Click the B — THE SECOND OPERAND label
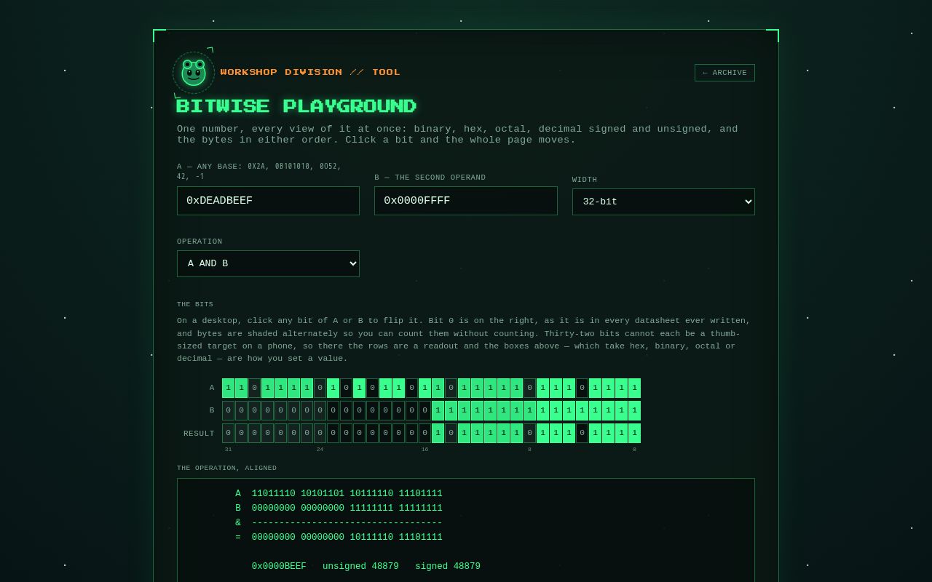The width and height of the screenshot is (932, 582). tap(430, 178)
